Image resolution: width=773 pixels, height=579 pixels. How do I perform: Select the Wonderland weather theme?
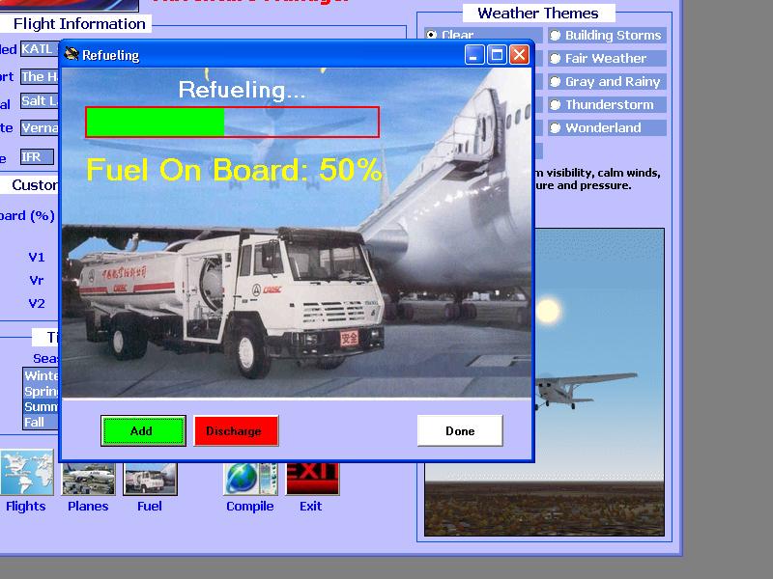tap(607, 127)
